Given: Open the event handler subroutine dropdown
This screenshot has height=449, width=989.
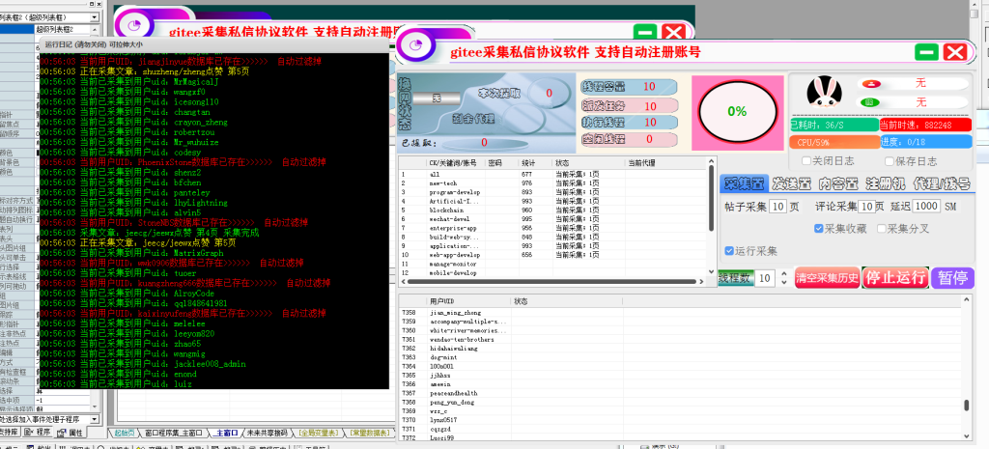Looking at the screenshot, I should 94,420.
